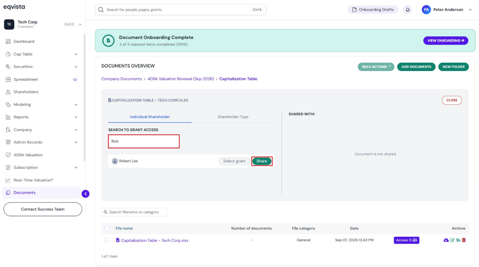Open the Company Documents breadcrumb link
This screenshot has height=267, width=479.
pyautogui.click(x=122, y=79)
